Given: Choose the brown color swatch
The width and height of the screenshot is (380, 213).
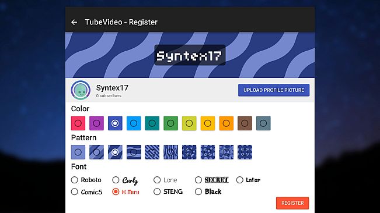Looking at the screenshot, I should 245,123.
